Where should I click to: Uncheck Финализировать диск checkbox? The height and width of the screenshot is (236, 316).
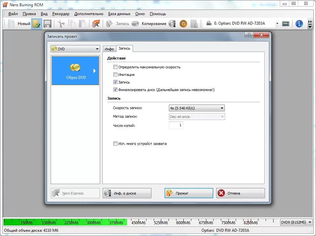click(x=115, y=90)
